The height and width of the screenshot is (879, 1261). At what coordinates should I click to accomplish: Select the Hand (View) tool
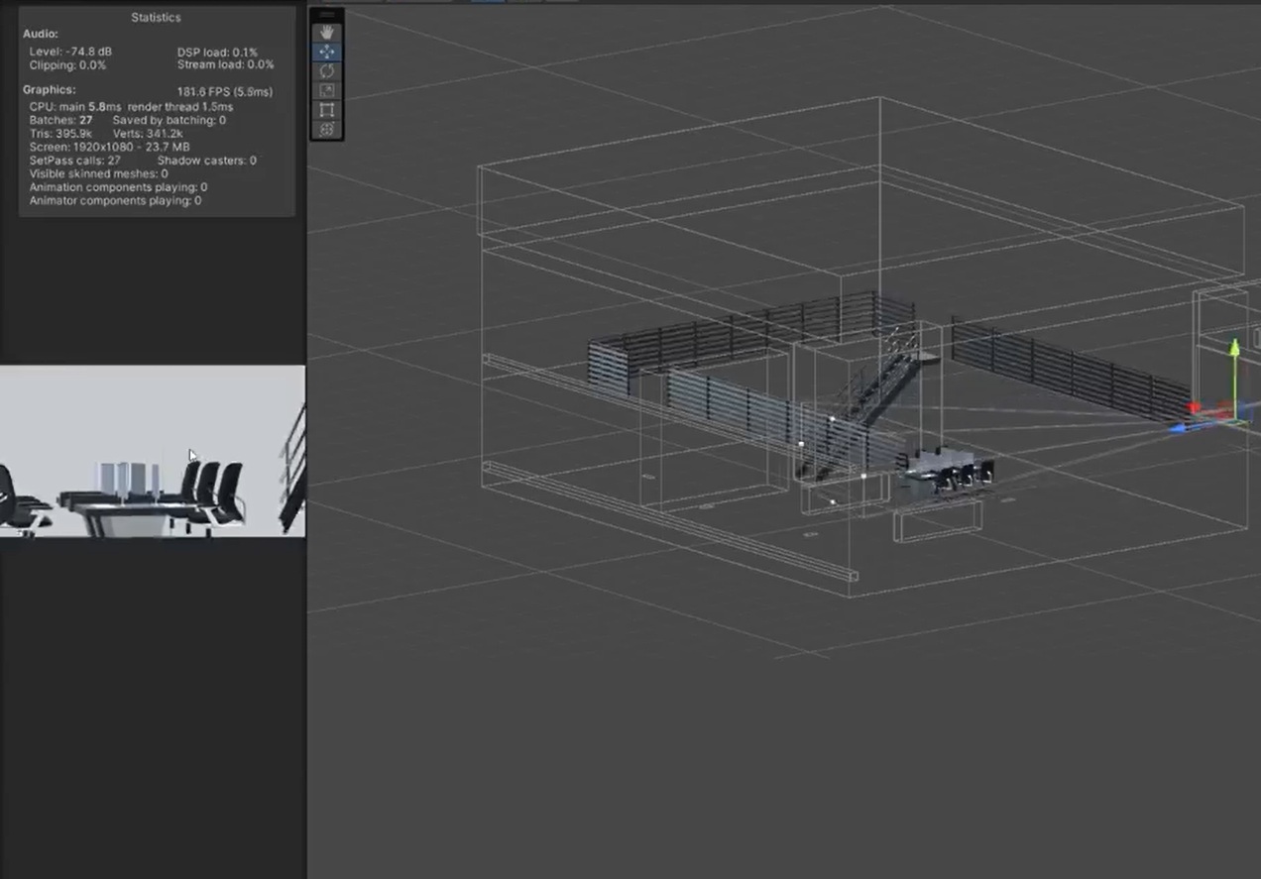coord(326,31)
